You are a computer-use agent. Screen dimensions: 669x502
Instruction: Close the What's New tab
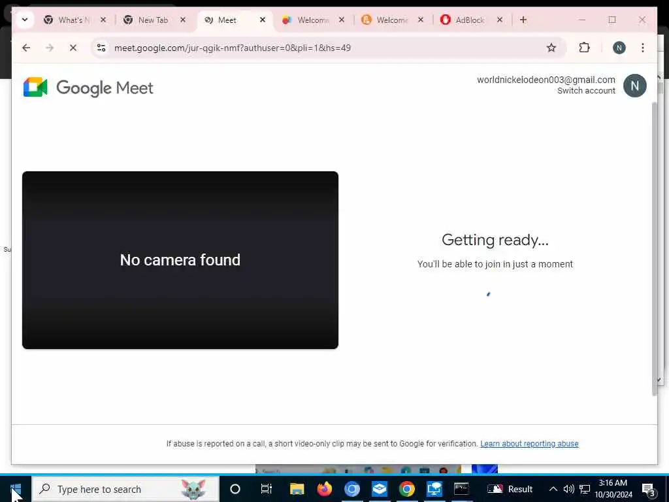(103, 20)
